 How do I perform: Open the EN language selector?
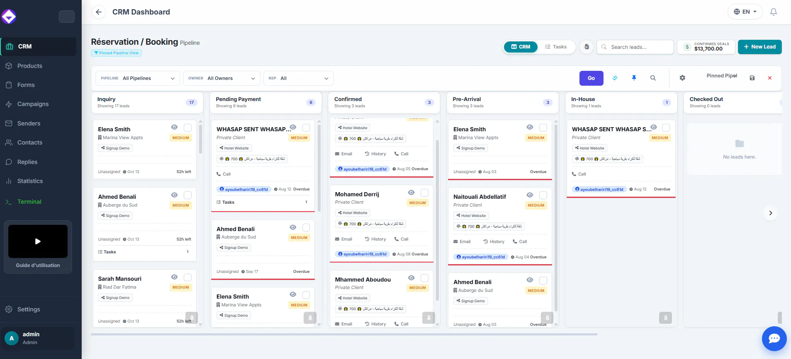(745, 12)
